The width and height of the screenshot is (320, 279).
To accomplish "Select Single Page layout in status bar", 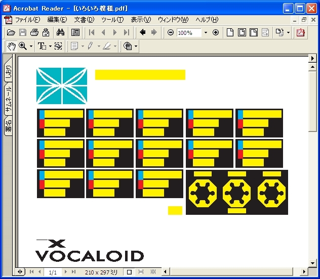I will [129, 272].
